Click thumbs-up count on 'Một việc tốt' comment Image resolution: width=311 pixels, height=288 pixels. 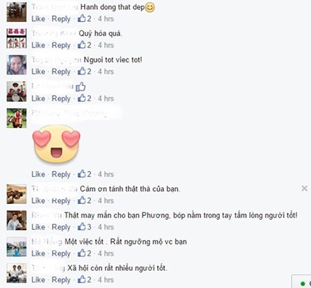[84, 254]
